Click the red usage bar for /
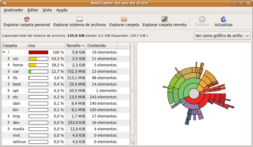 click(x=38, y=52)
